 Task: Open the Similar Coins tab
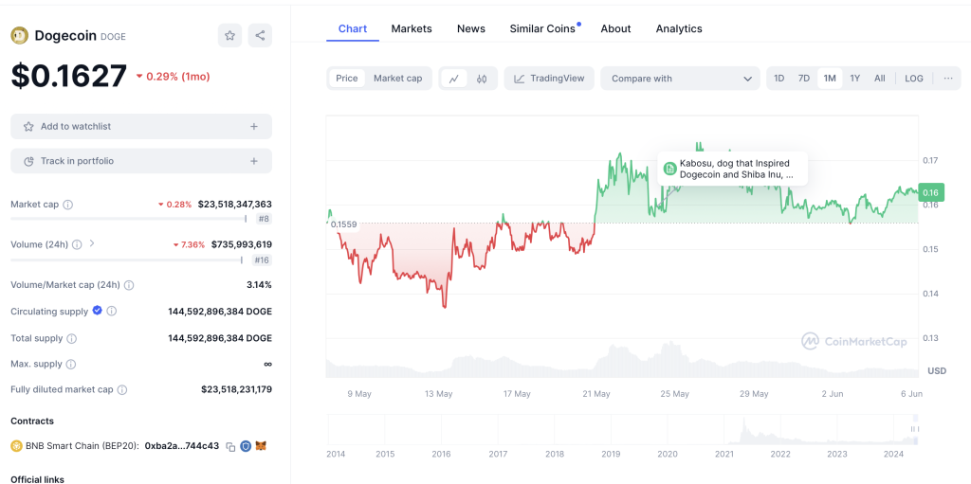542,28
